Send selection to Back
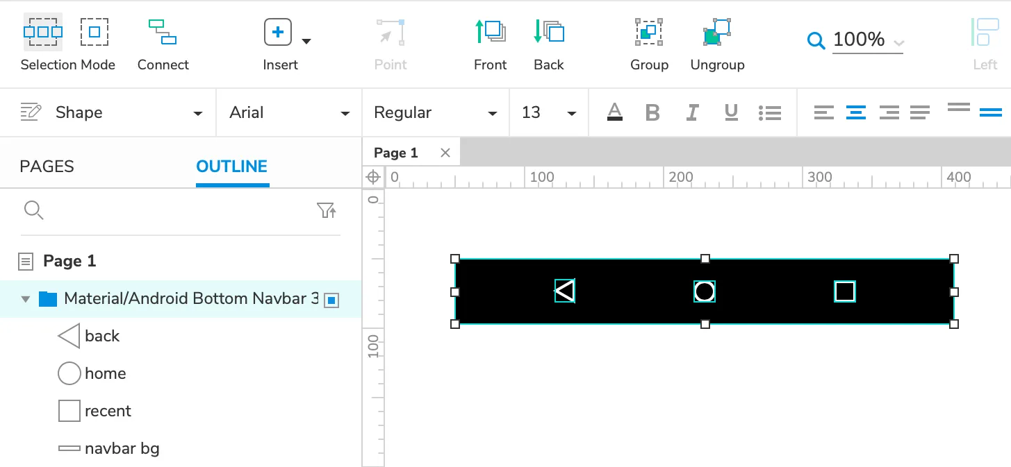This screenshot has width=1011, height=467. [548, 33]
